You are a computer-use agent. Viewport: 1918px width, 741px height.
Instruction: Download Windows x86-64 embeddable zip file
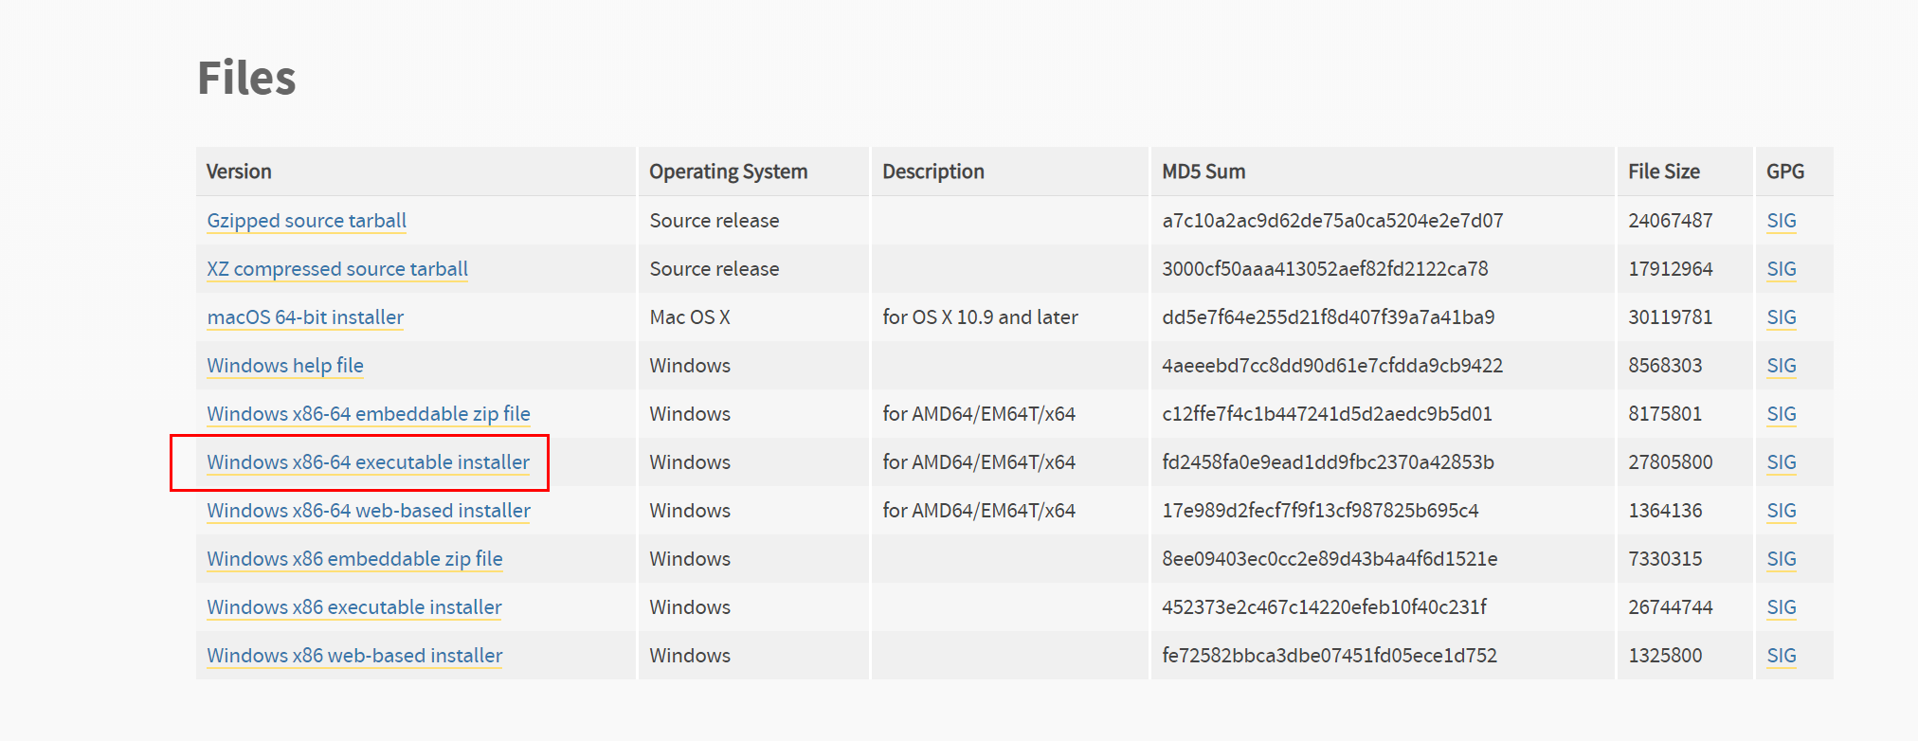(369, 414)
